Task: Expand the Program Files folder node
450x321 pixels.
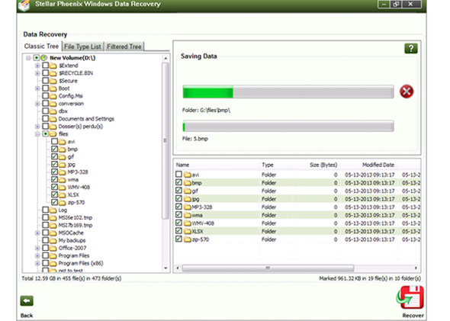Action: click(x=37, y=255)
